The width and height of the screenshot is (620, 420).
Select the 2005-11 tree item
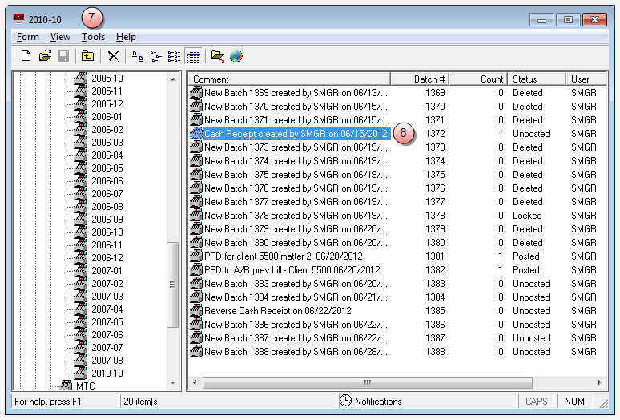pos(107,91)
